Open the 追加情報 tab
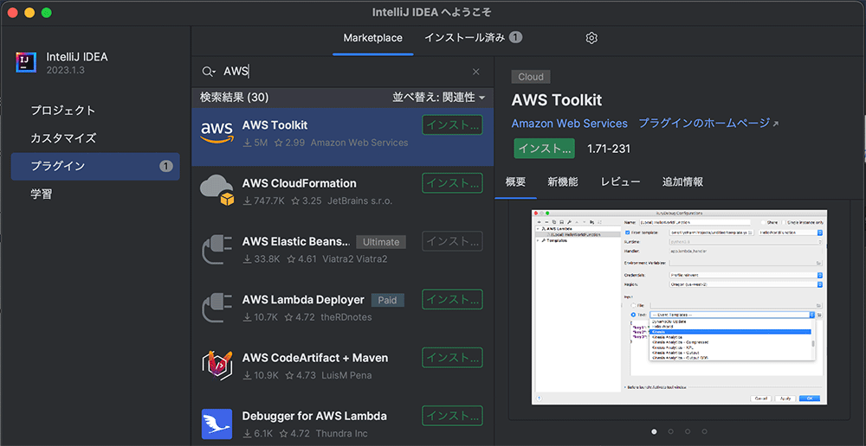This screenshot has width=866, height=446. (x=682, y=182)
